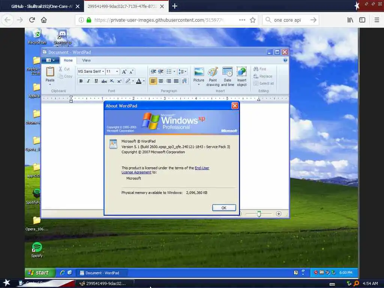Toggle Superscript formatting

pos(119,81)
